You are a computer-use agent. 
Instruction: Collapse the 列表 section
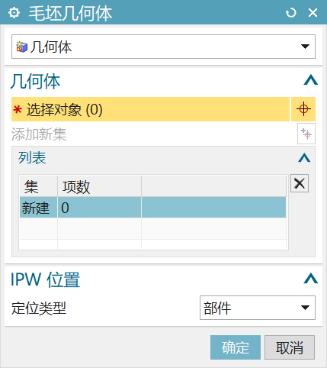click(x=304, y=158)
